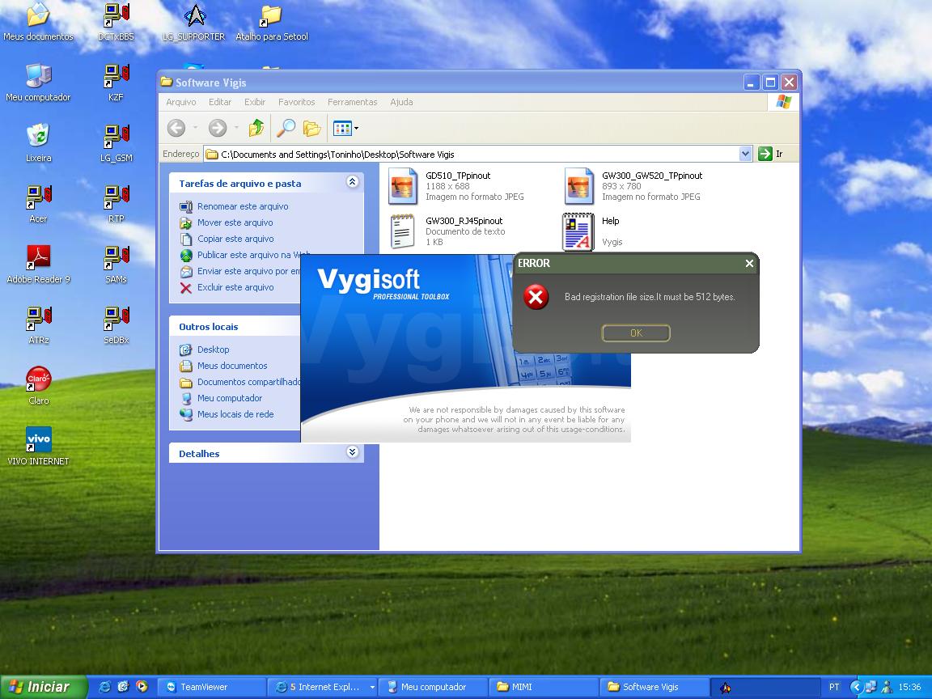Click the Iniciar start button
This screenshot has width=932, height=699.
click(x=44, y=687)
